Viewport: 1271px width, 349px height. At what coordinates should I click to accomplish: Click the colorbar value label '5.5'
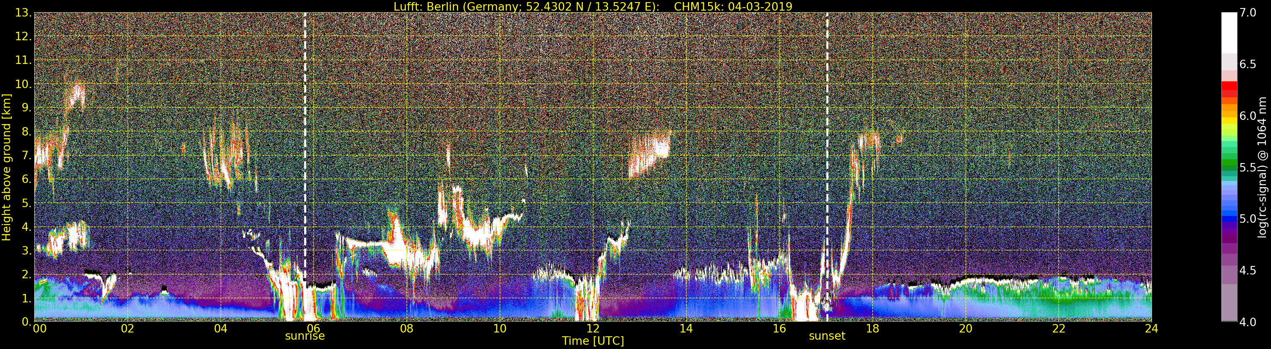[1248, 167]
